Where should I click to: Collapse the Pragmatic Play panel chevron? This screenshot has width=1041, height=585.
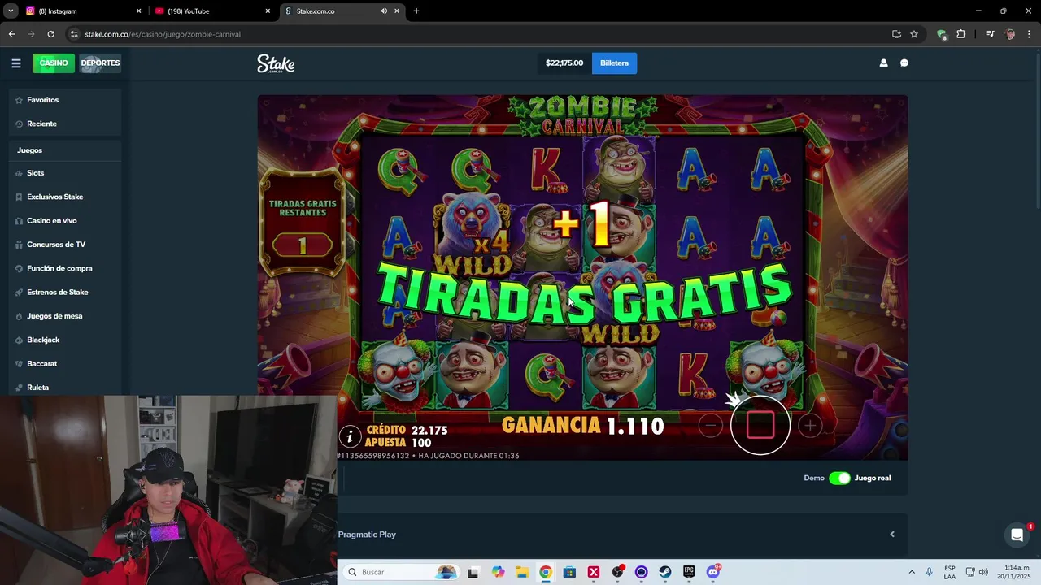pyautogui.click(x=892, y=535)
